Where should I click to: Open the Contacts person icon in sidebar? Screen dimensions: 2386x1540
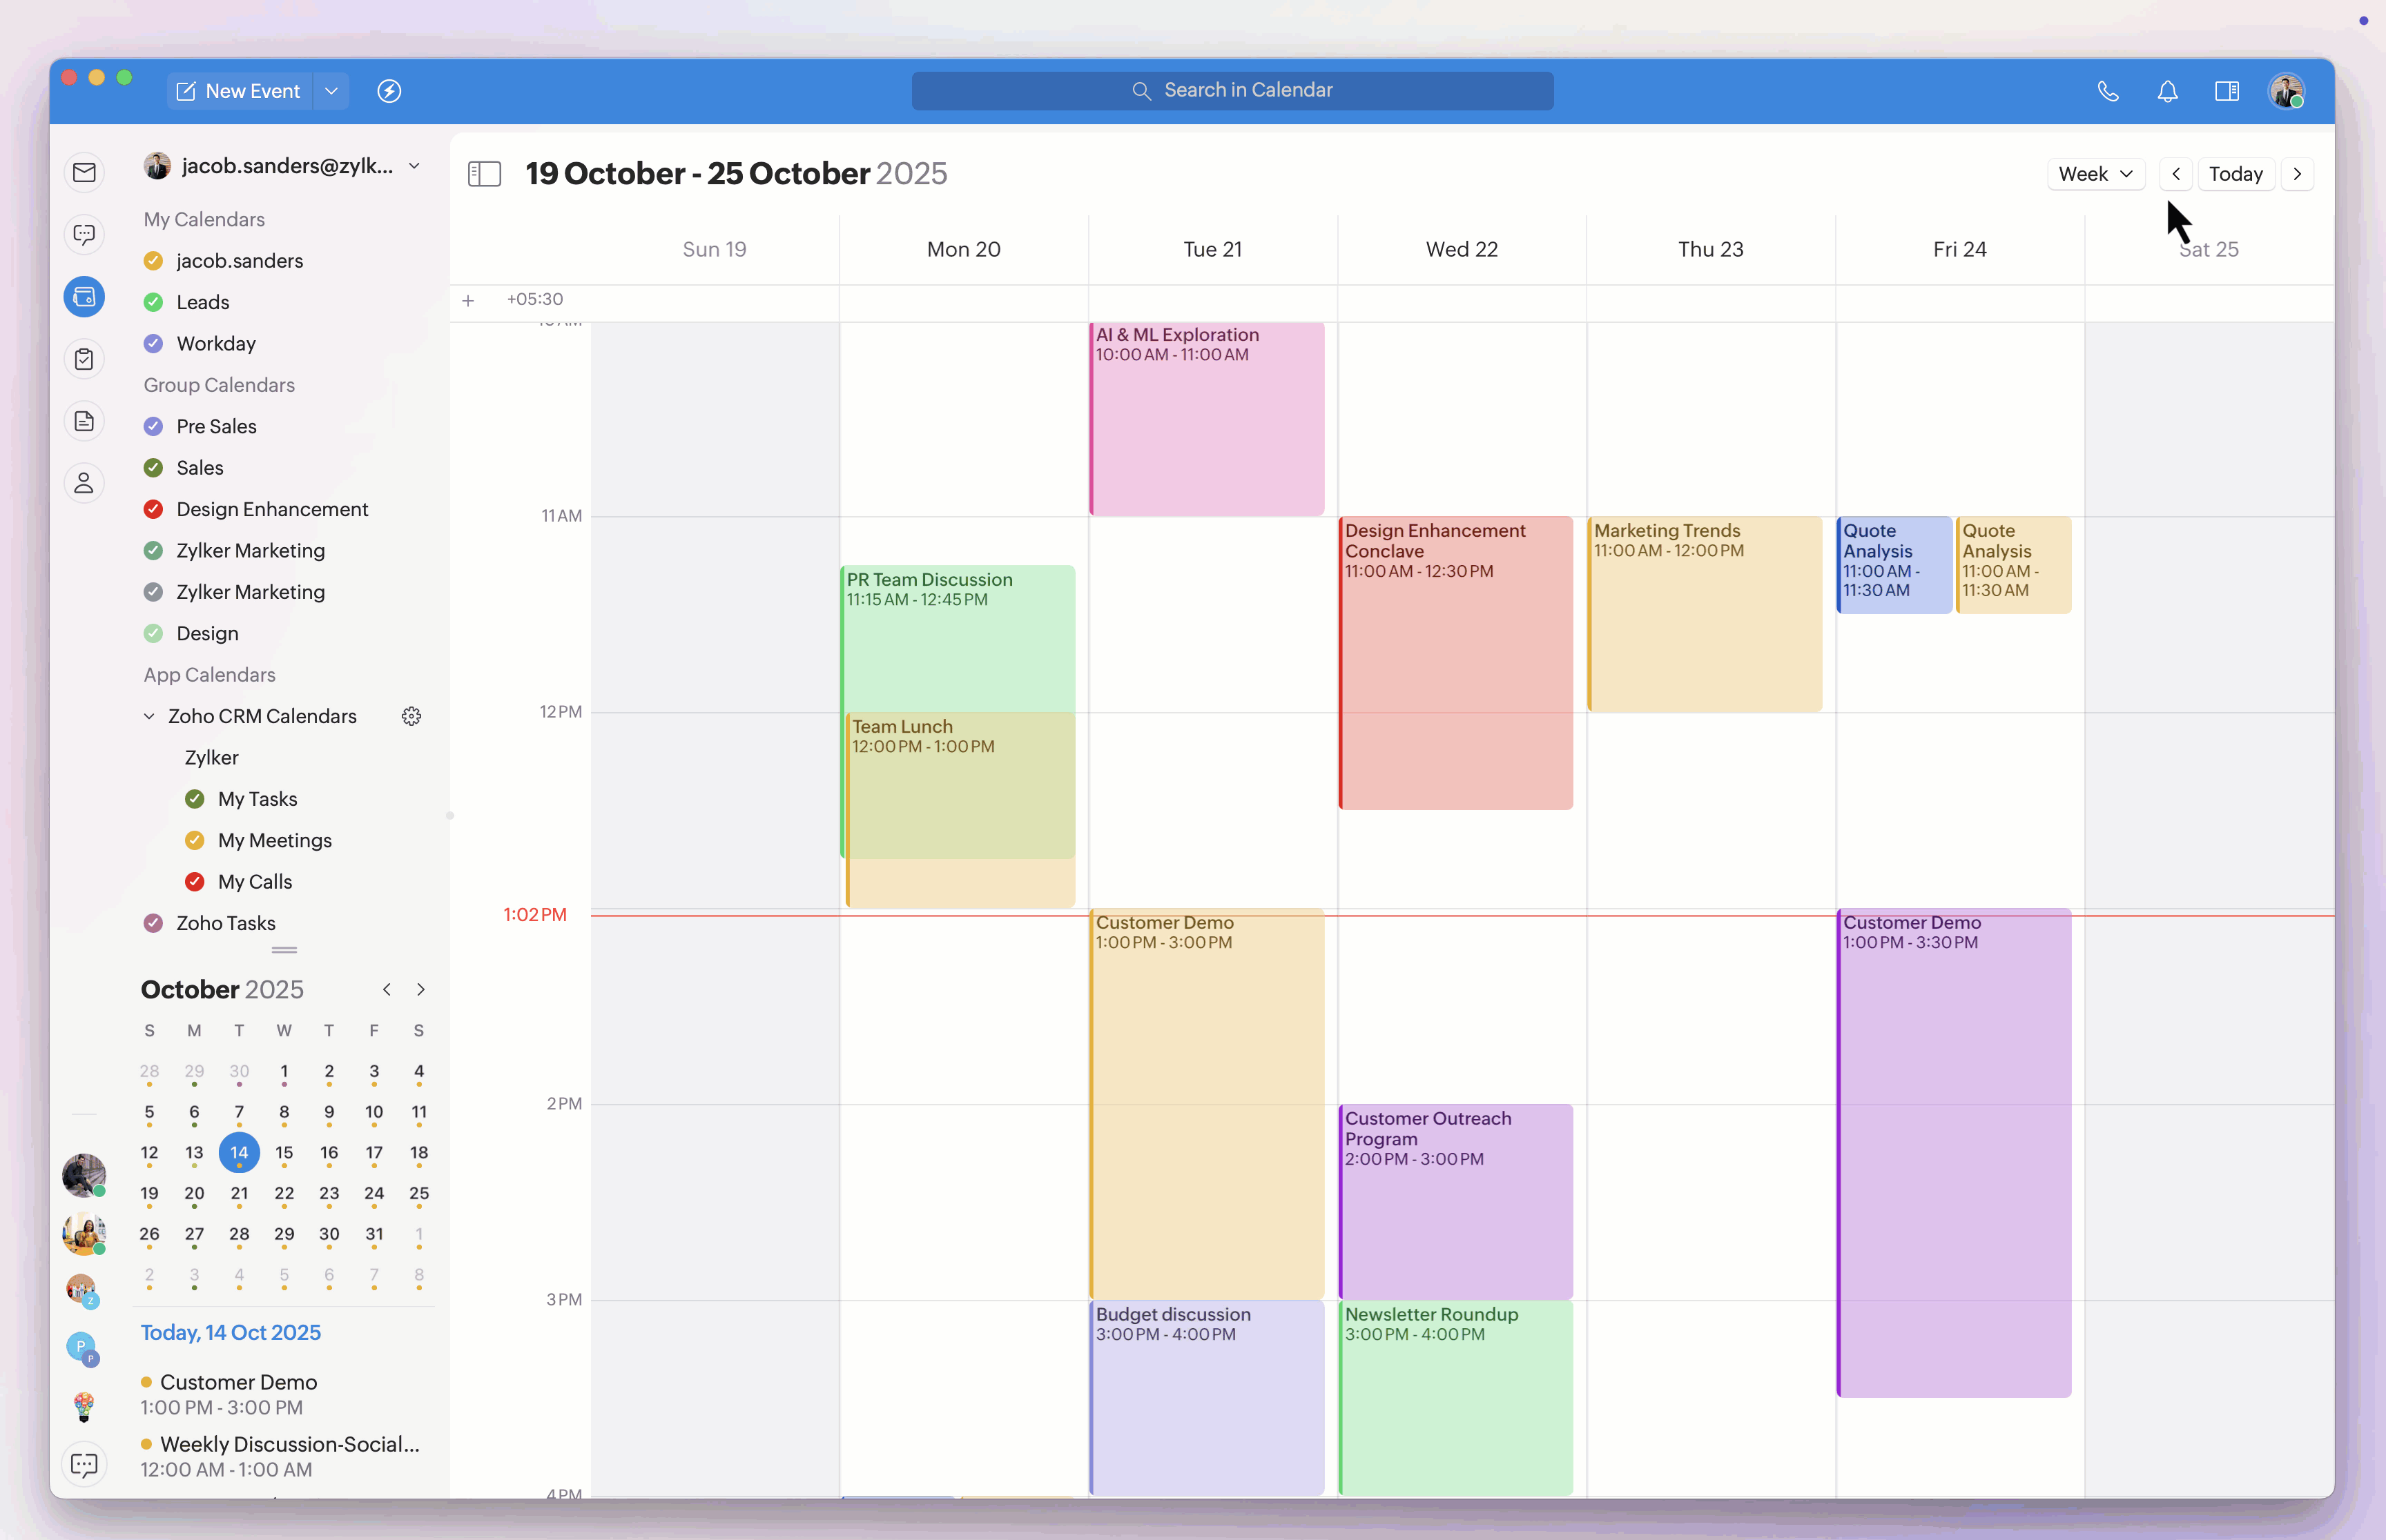84,483
